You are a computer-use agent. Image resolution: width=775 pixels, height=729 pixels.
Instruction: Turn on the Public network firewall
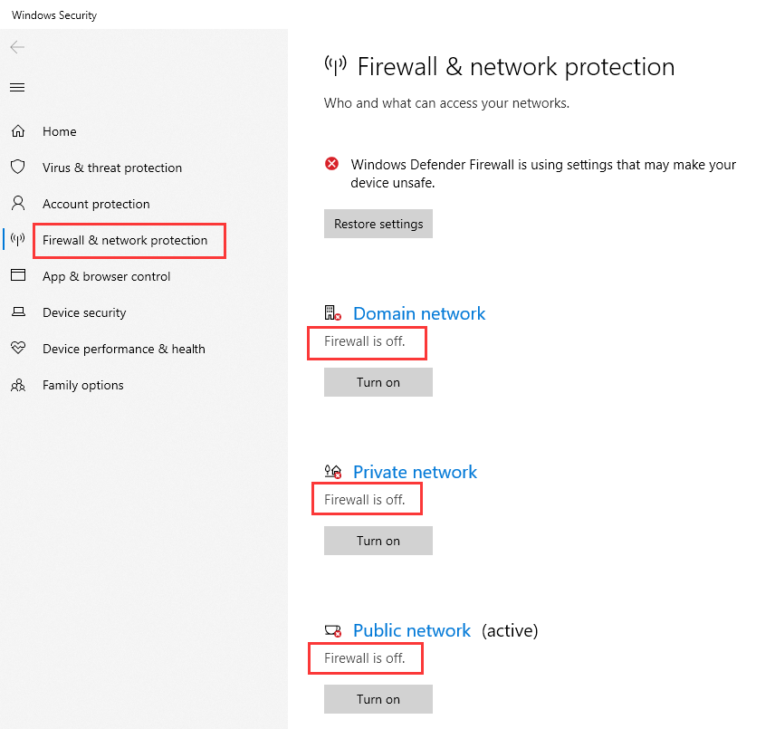click(x=378, y=699)
